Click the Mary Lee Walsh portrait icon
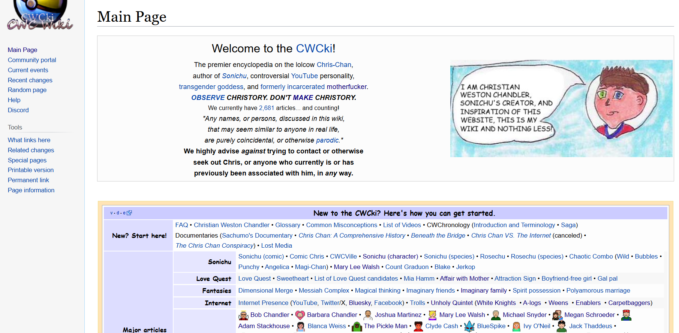Viewport: 679px width, 333px height. click(432, 315)
